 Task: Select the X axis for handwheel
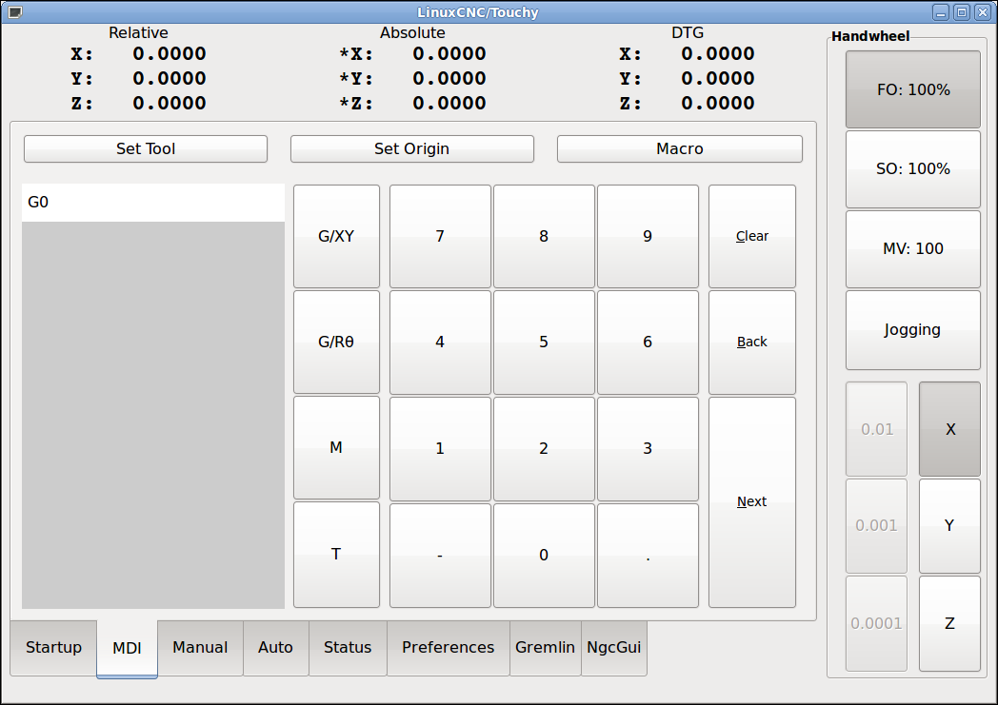tap(949, 429)
